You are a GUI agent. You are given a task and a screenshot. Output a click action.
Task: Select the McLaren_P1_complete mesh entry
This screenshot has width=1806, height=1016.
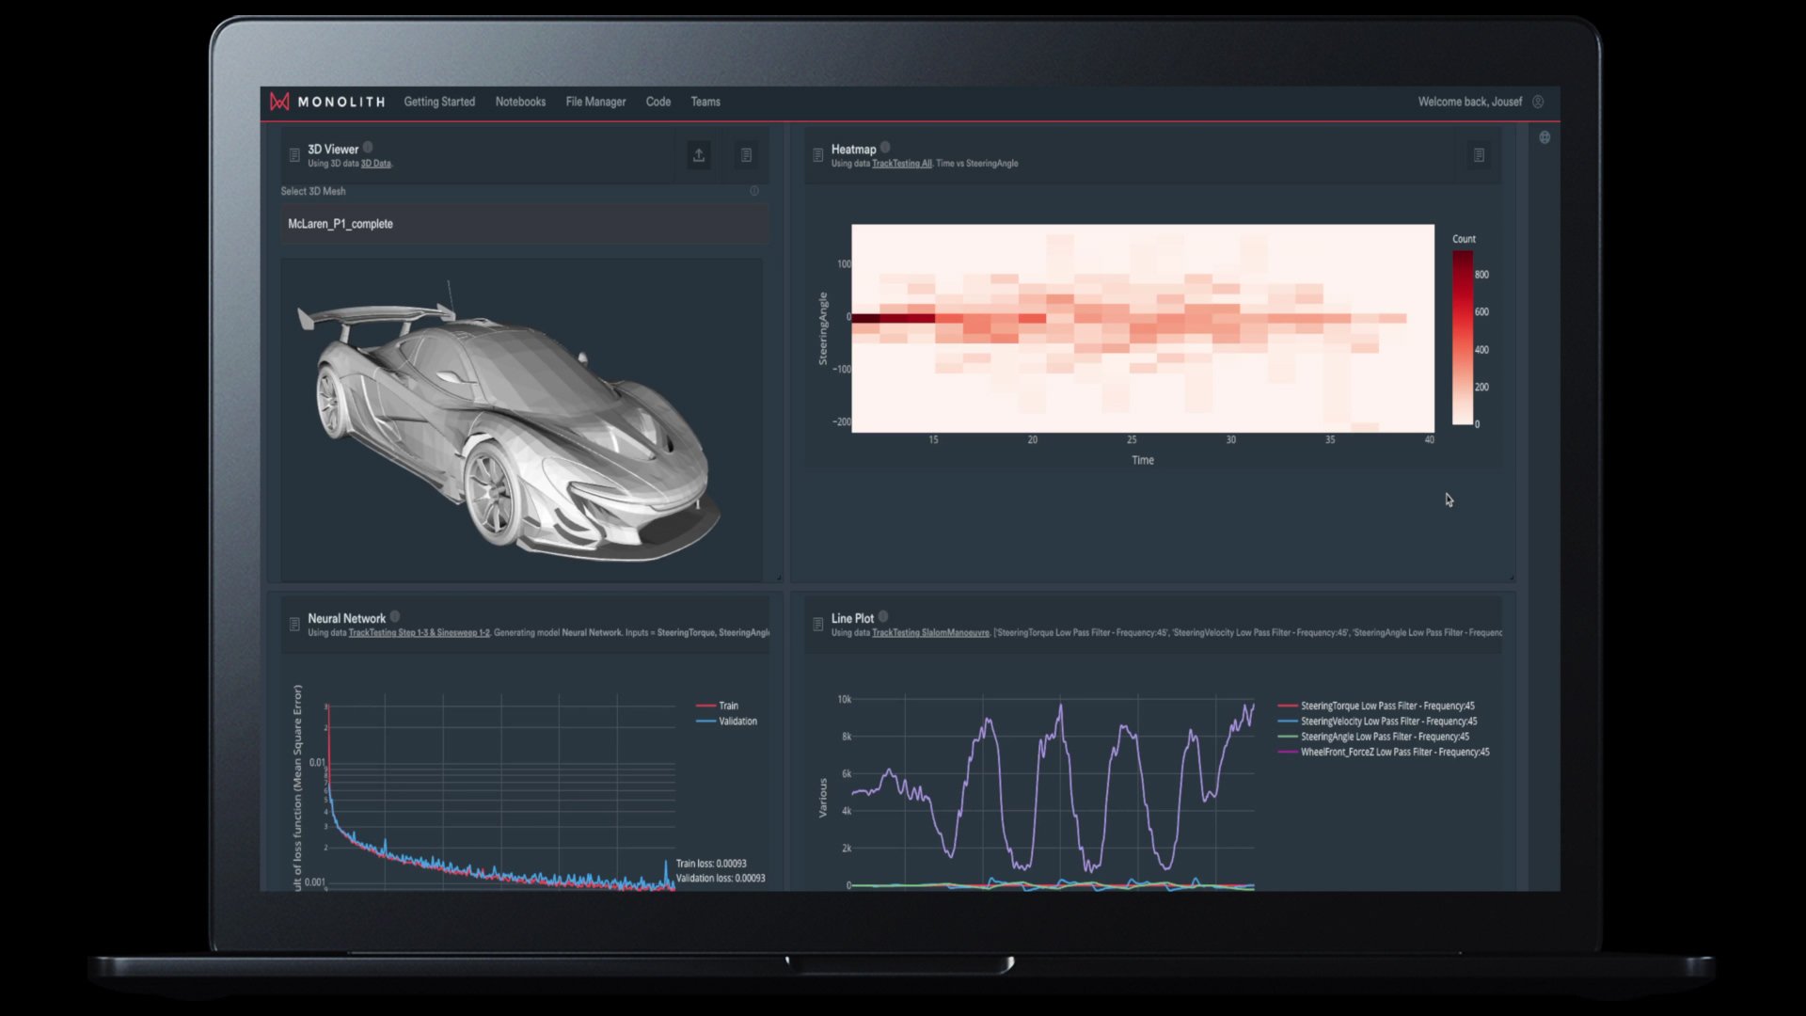[x=340, y=224]
